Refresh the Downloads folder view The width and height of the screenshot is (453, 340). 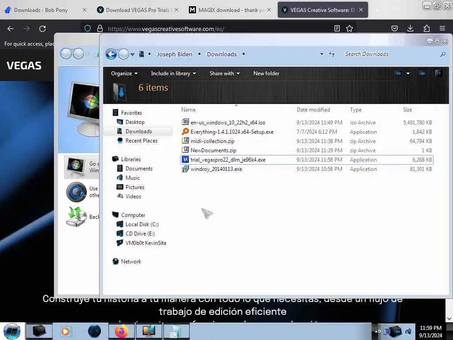[332, 54]
